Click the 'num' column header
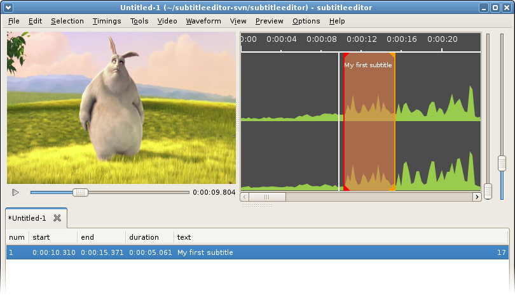 pos(17,237)
